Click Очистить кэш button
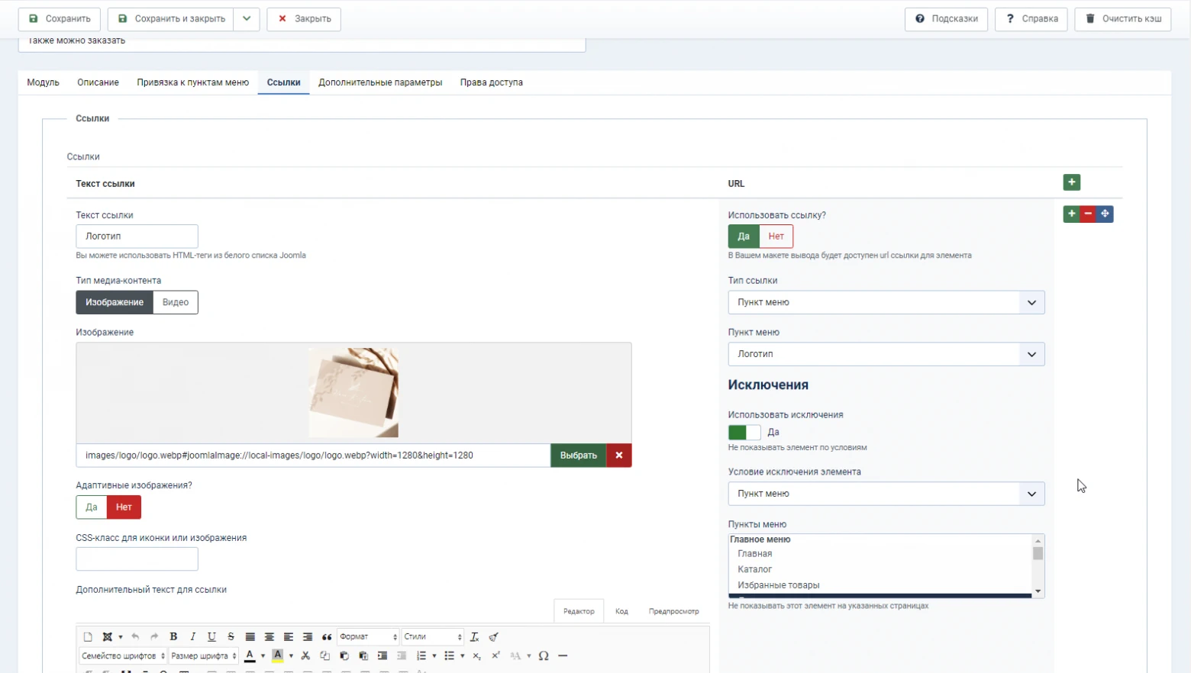 [1123, 18]
